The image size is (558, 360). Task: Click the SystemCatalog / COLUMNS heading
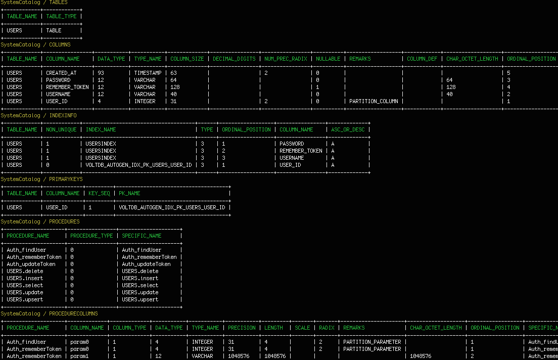coord(35,44)
